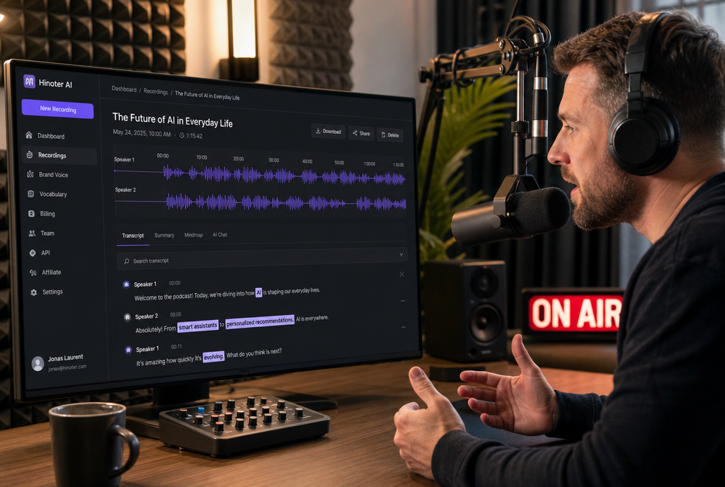725x487 pixels.
Task: Click the 'May 24, 2025, 10:00 AM' date
Action: point(142,133)
